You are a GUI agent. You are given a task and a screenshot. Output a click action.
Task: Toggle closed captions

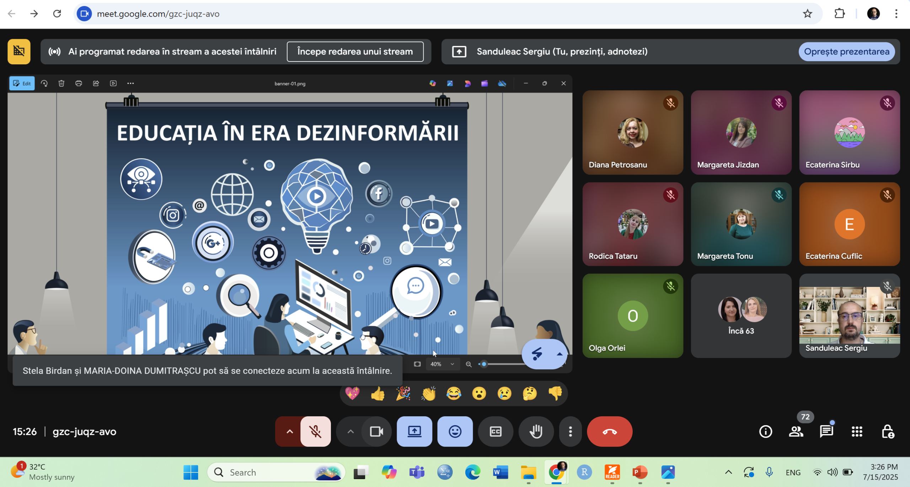495,432
